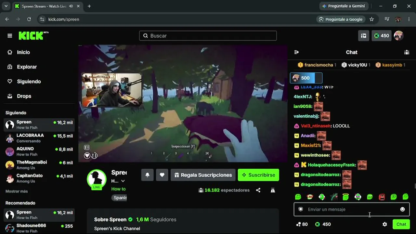Open vicky10U leaderboard entry
The width and height of the screenshot is (416, 234).
[356, 65]
